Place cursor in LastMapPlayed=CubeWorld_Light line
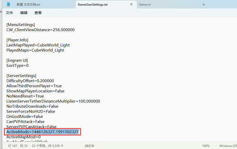The width and height of the screenshot is (237, 149). click(x=38, y=45)
